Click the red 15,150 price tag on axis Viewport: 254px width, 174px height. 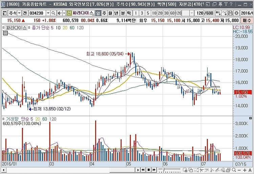(243, 92)
